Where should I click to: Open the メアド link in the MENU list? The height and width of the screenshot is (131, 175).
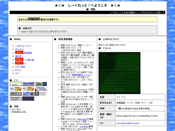point(17,73)
